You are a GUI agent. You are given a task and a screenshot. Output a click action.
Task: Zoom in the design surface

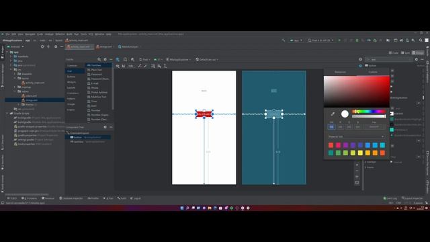(x=357, y=165)
